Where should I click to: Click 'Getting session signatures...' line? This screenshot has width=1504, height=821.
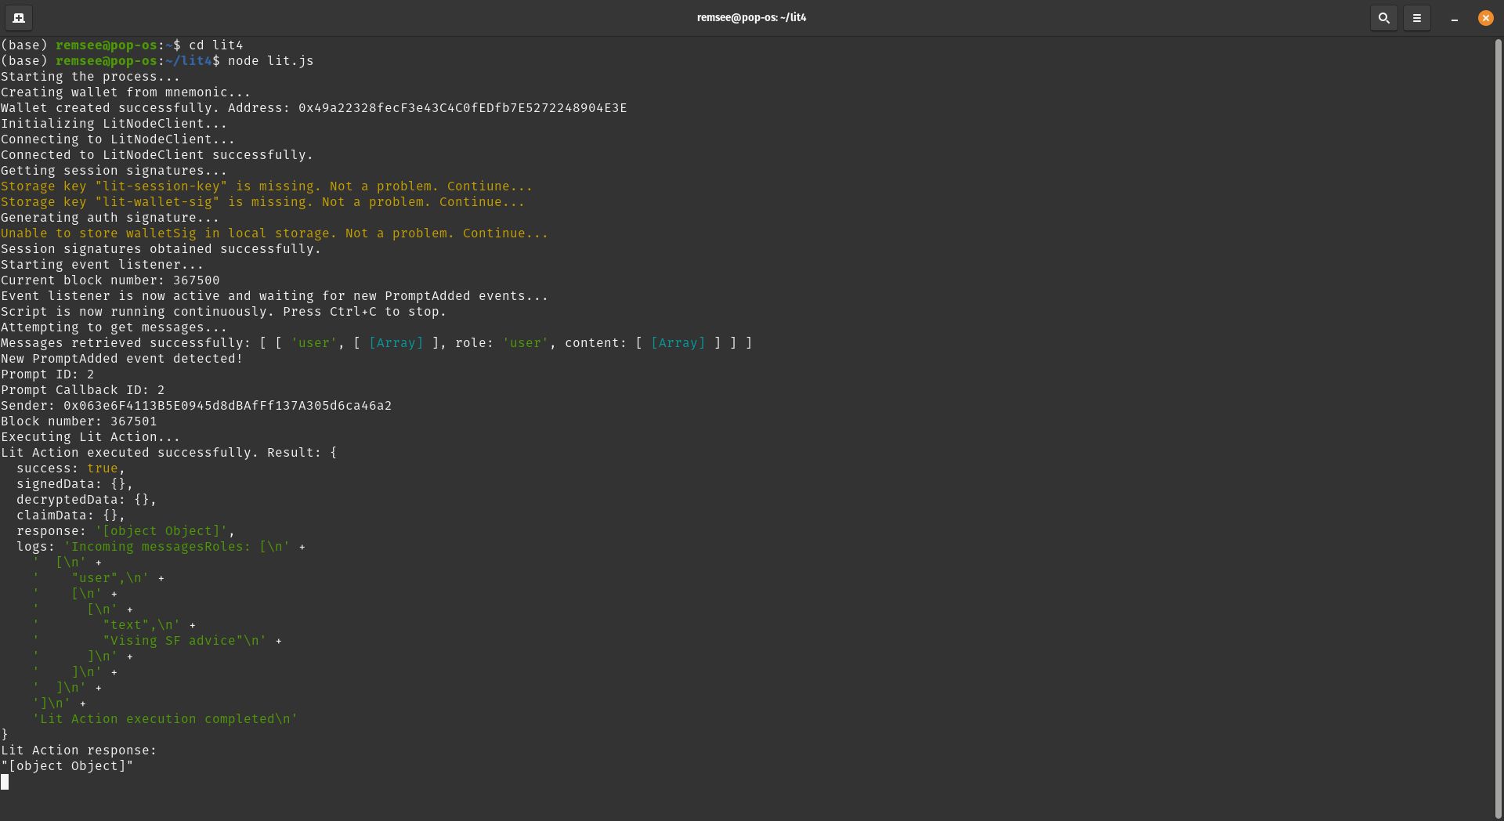(x=114, y=171)
